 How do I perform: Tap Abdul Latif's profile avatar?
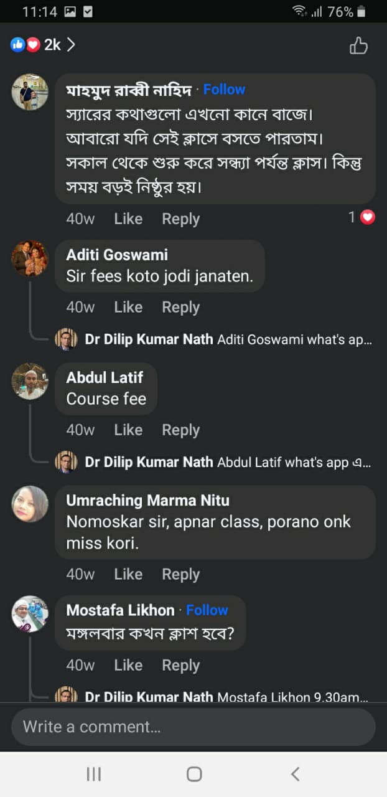pyautogui.click(x=29, y=381)
